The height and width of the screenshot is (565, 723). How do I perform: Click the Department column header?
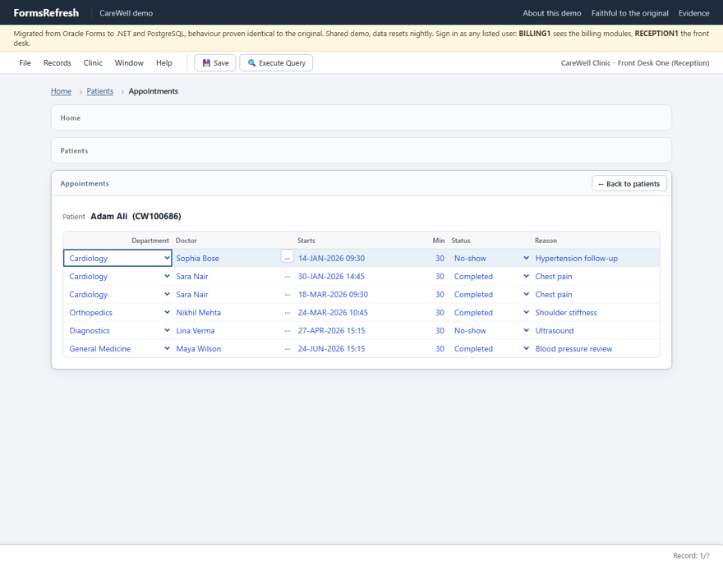(150, 241)
